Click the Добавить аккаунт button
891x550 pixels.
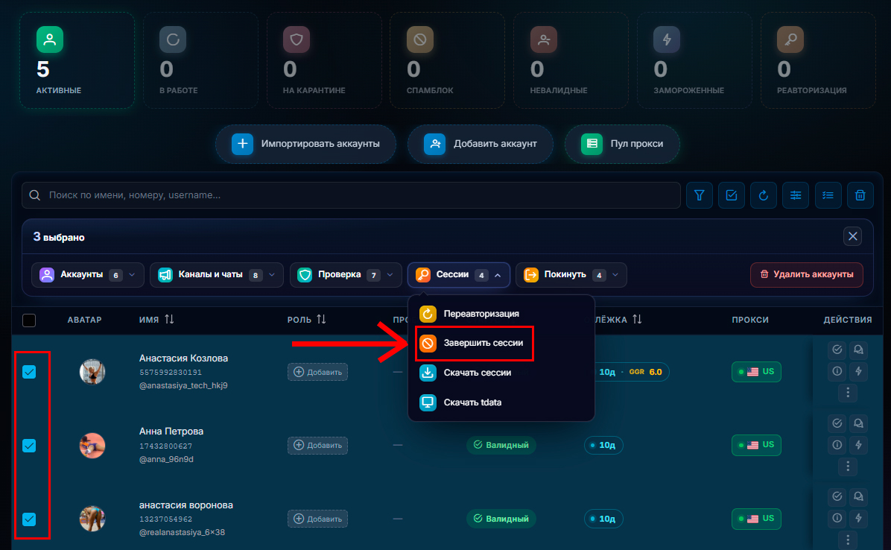coord(481,144)
